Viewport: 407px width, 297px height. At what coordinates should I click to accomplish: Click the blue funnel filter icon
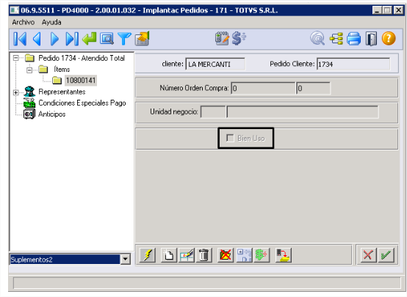(x=124, y=39)
